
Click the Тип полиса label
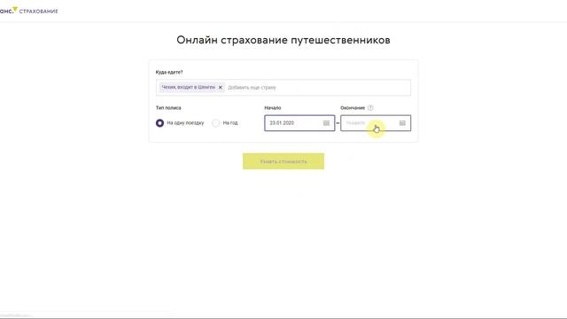click(x=168, y=108)
